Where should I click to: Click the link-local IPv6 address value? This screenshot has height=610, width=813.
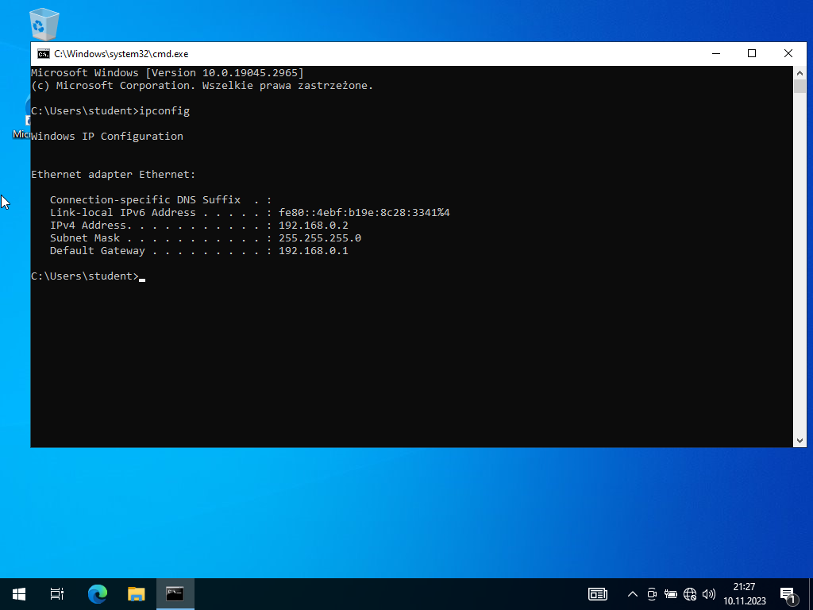[x=364, y=213]
